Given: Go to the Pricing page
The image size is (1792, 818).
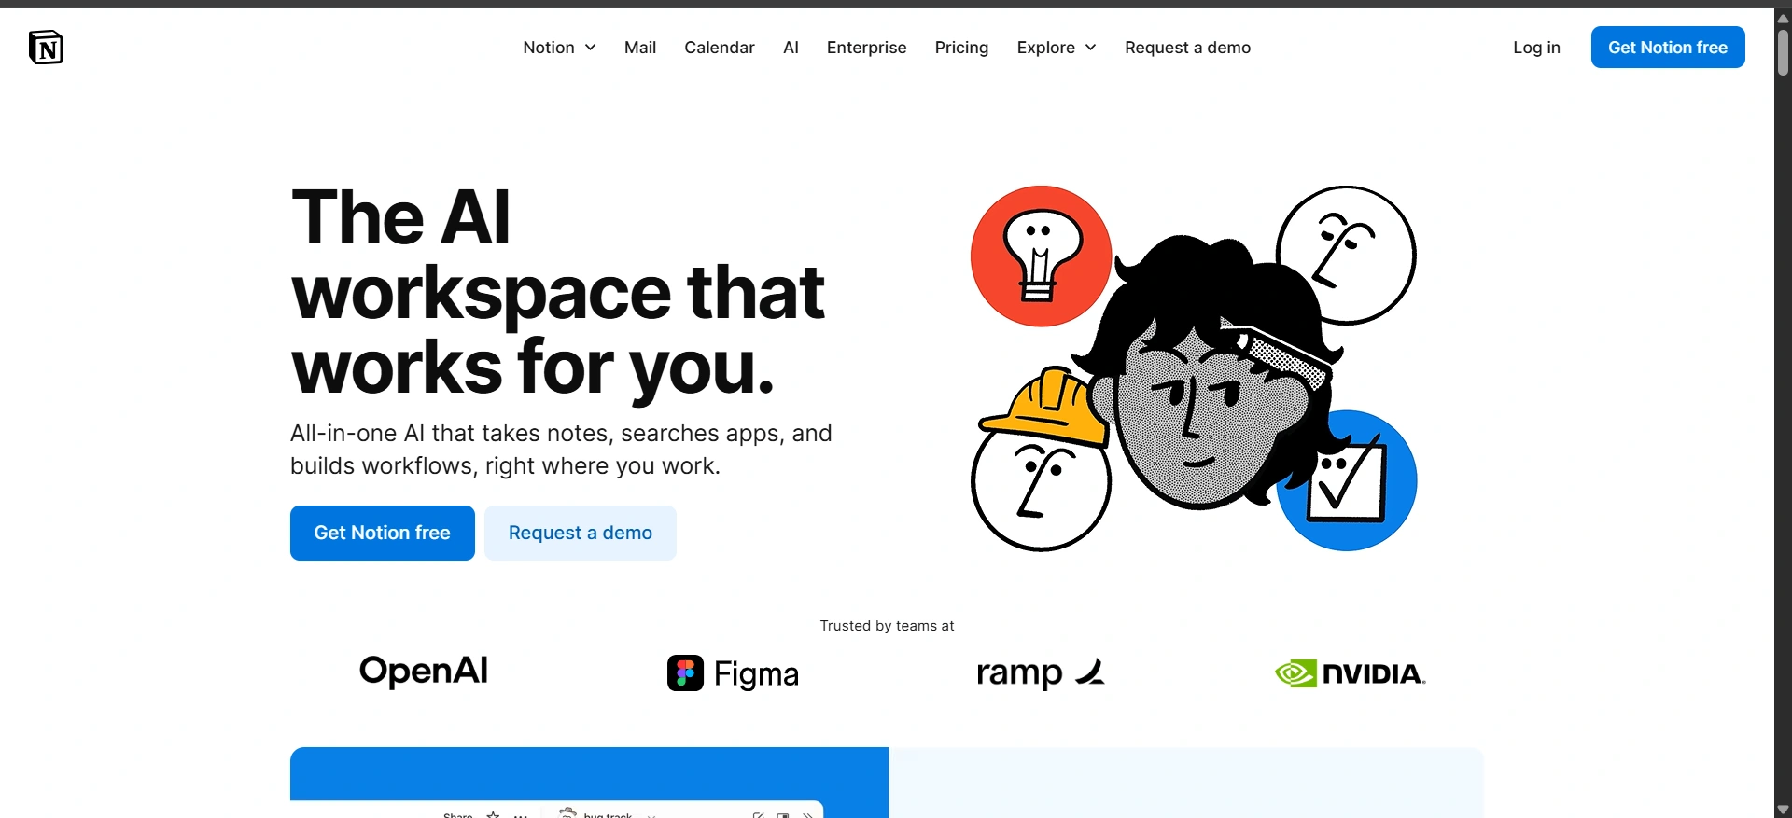Looking at the screenshot, I should [x=961, y=48].
